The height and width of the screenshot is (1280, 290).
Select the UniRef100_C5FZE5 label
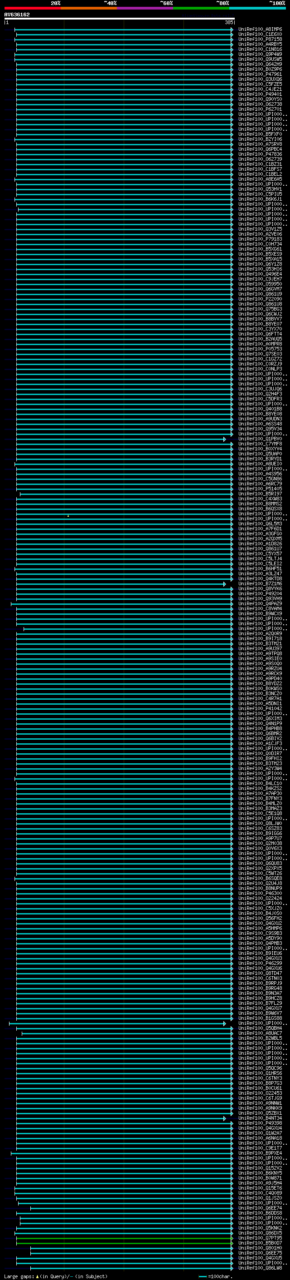[x=260, y=84]
